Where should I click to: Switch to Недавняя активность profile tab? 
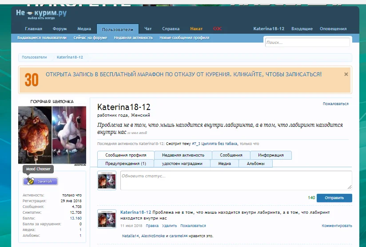183,155
